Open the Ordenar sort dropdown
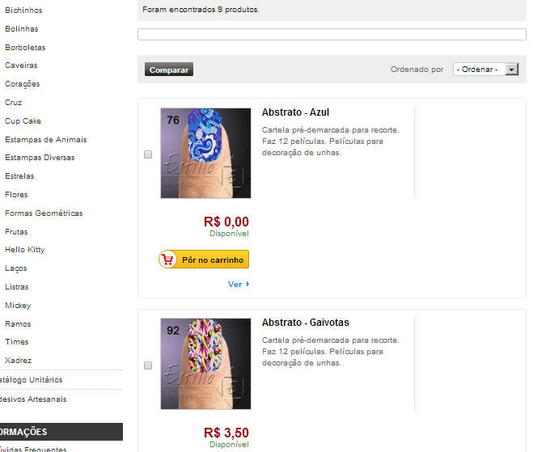 pyautogui.click(x=485, y=70)
